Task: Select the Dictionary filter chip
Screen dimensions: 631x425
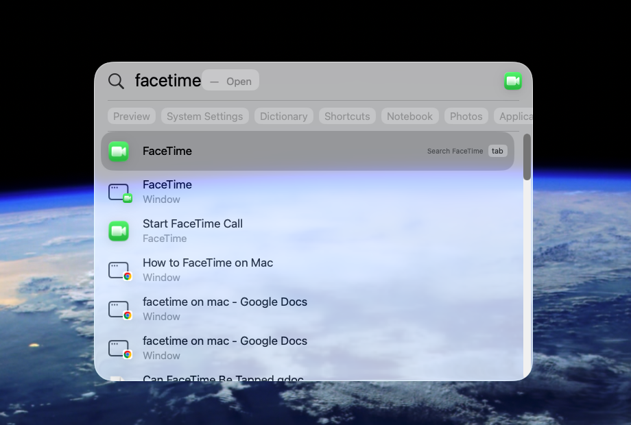Action: click(x=284, y=117)
